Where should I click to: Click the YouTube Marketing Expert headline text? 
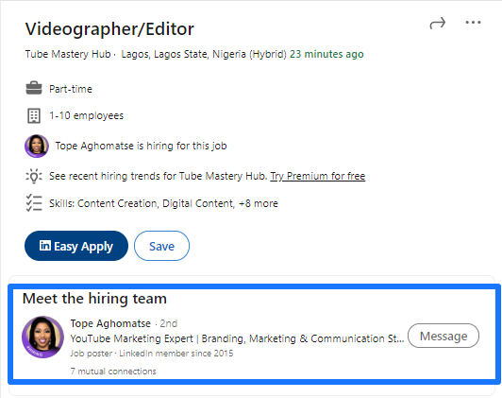point(237,338)
